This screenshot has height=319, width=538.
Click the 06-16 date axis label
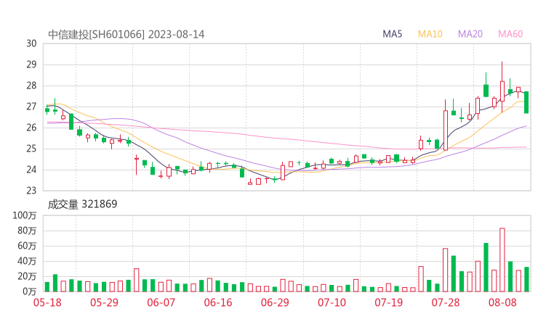[x=218, y=302]
